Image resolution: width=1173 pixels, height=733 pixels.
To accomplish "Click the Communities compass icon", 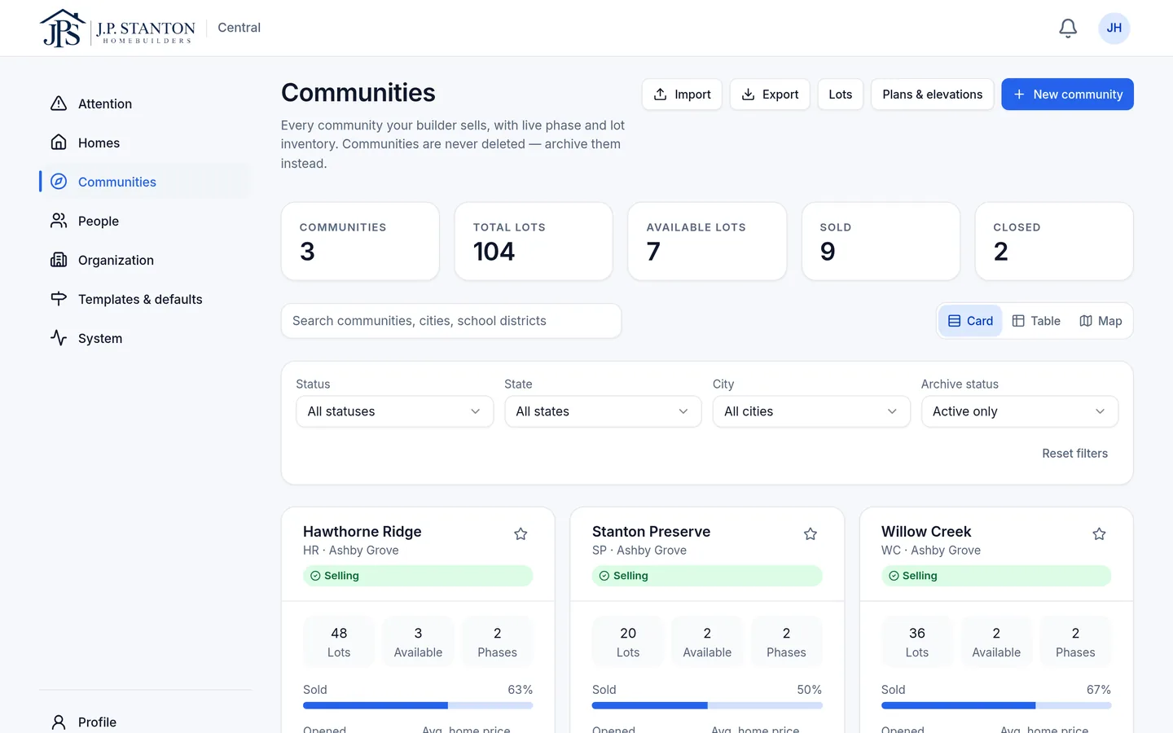I will pos(59,182).
